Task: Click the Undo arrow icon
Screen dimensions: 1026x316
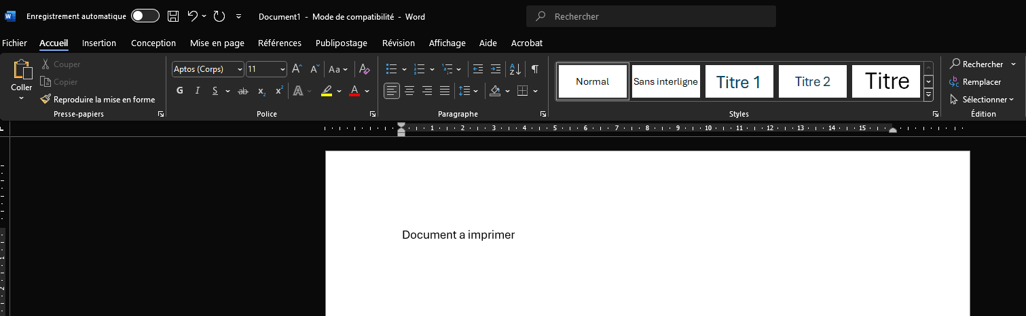Action: (193, 16)
